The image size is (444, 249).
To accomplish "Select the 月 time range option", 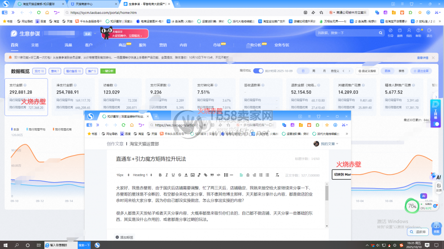I will click(324, 71).
